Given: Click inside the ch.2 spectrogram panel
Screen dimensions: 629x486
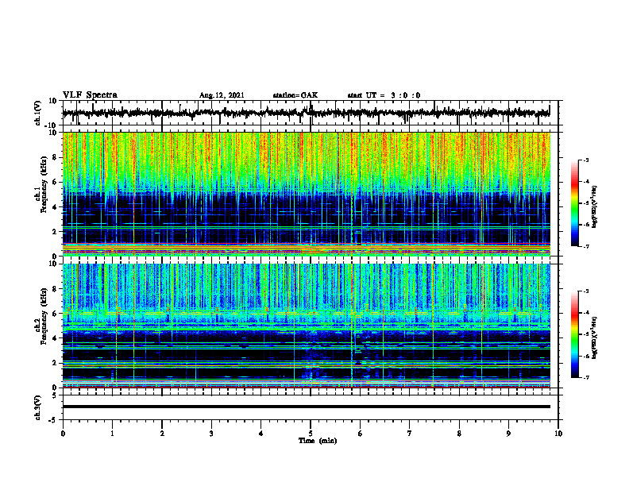Looking at the screenshot, I should 306,326.
